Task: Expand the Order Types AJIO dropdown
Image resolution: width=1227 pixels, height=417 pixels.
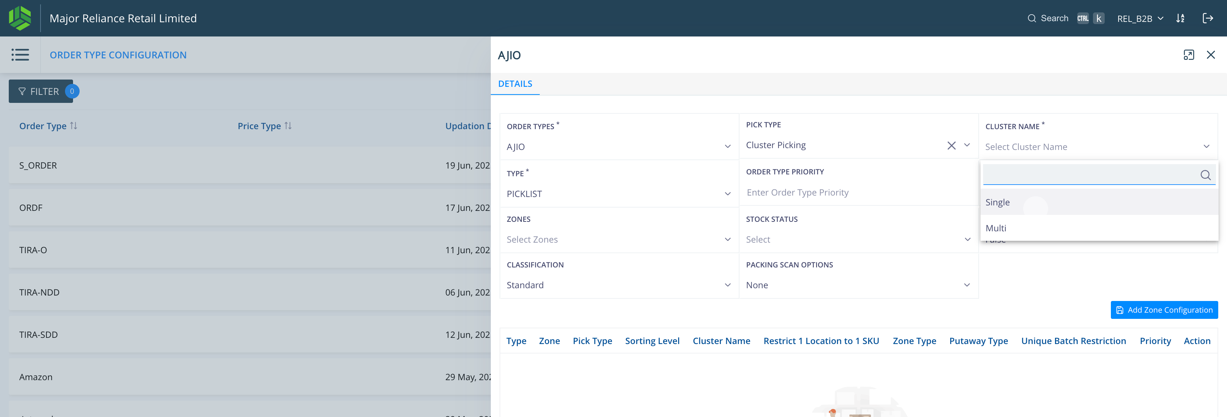Action: tap(728, 147)
